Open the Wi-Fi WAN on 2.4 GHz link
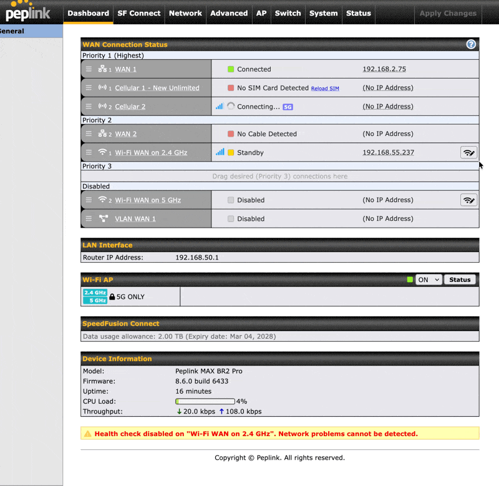This screenshot has height=486, width=499. point(151,153)
